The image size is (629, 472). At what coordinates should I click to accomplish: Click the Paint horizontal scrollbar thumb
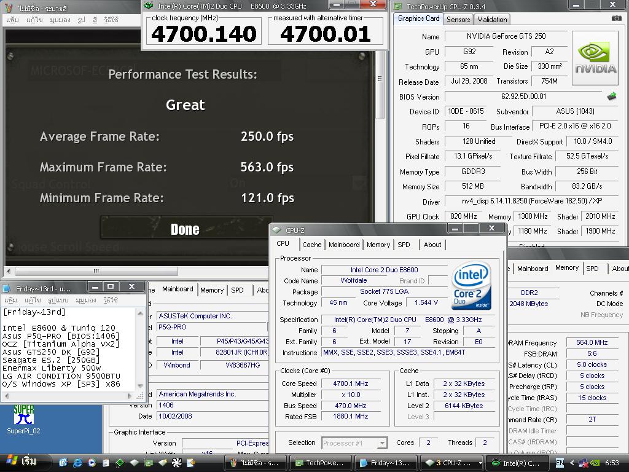[x=96, y=271]
